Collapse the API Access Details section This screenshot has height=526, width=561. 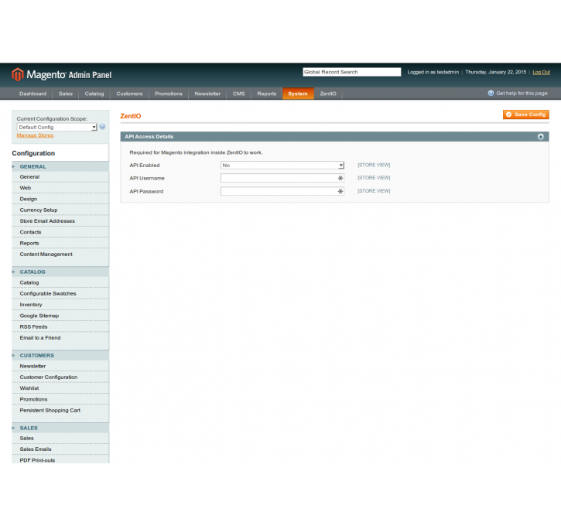(540, 137)
